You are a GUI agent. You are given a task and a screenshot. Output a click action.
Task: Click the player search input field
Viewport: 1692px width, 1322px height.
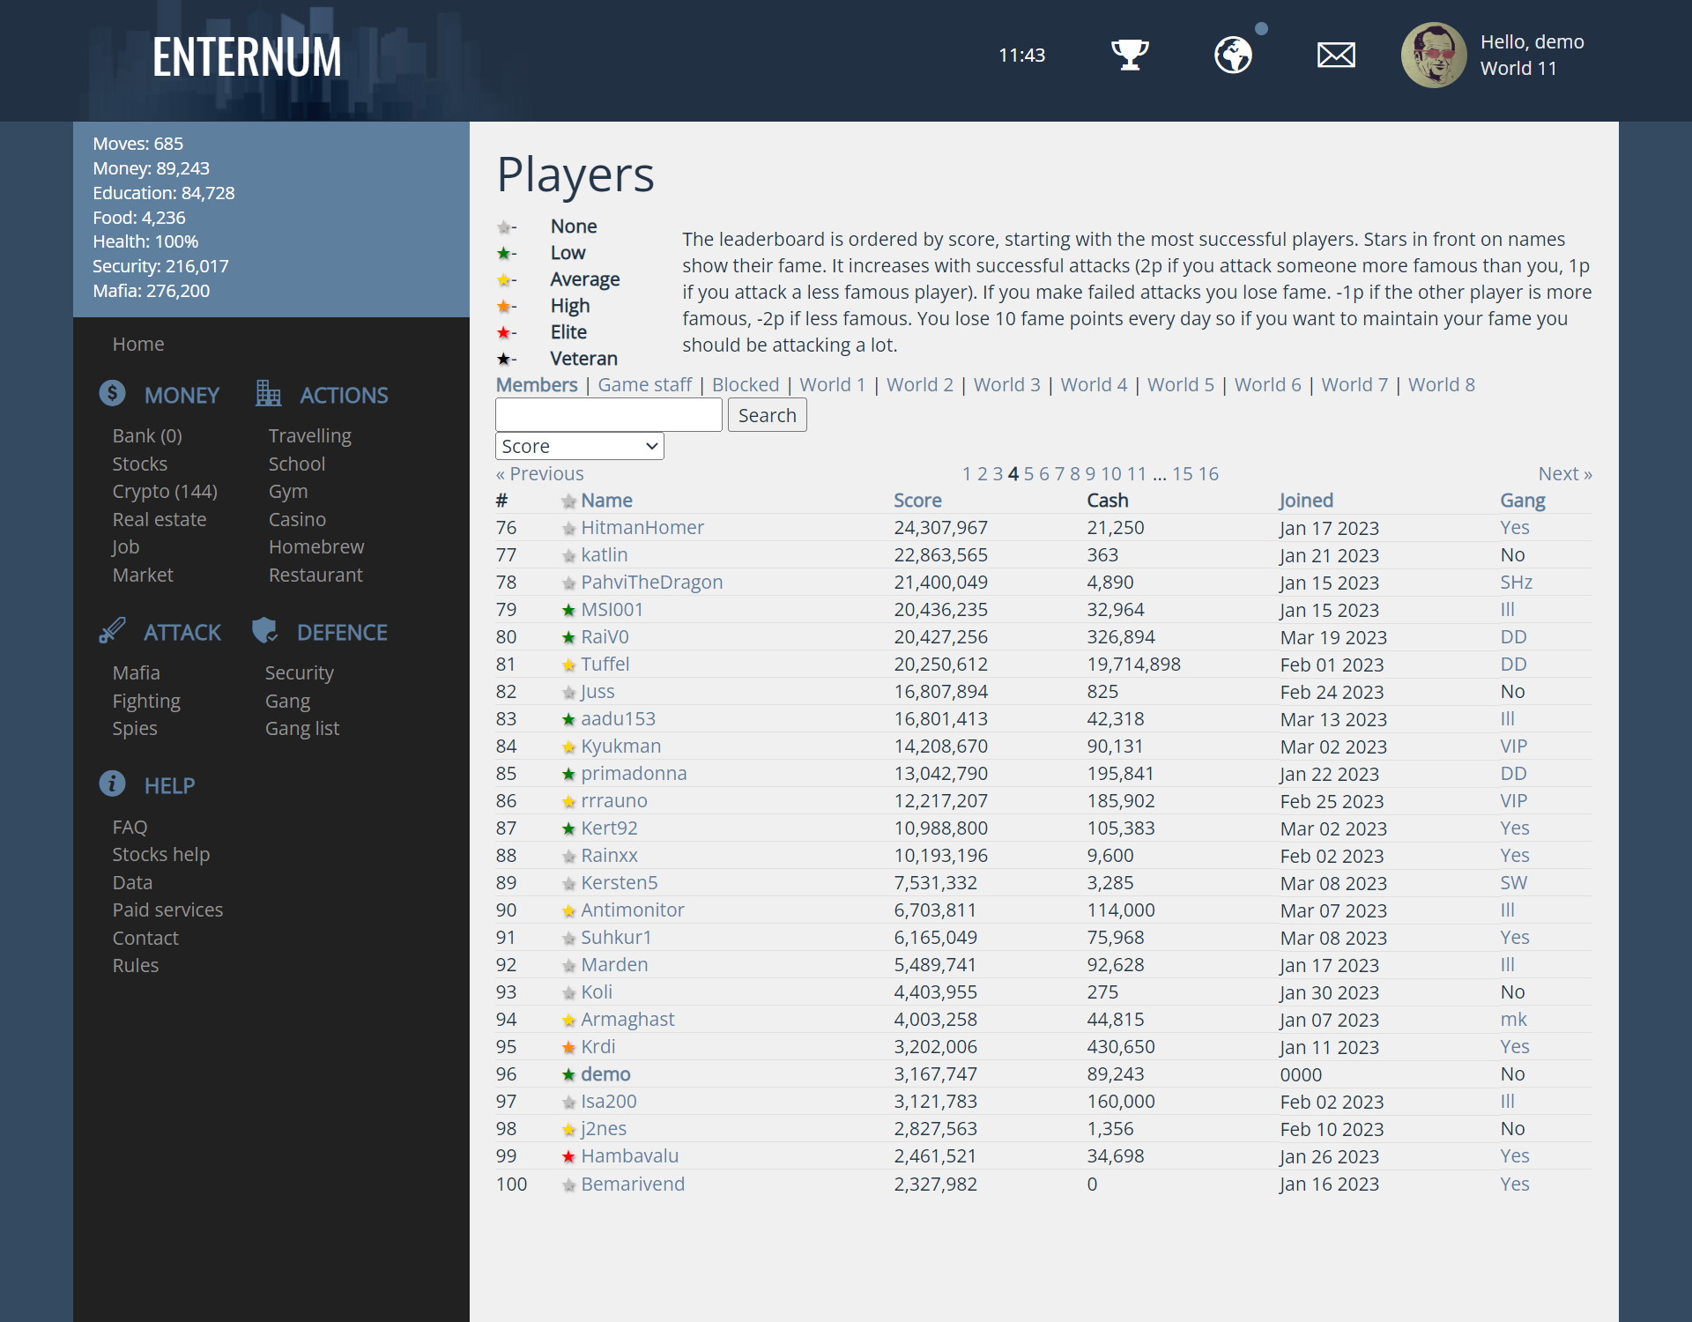(608, 415)
